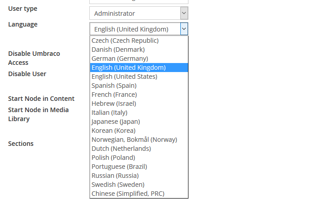Image resolution: width=312 pixels, height=199 pixels.
Task: Select Korean (Korea) option
Action: [113, 131]
